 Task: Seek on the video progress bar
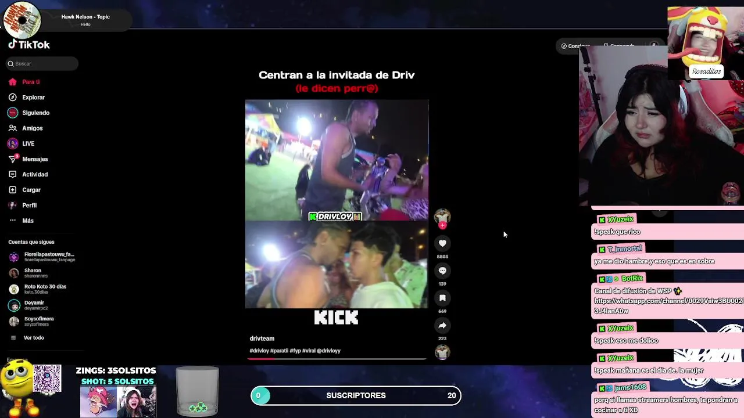337,359
